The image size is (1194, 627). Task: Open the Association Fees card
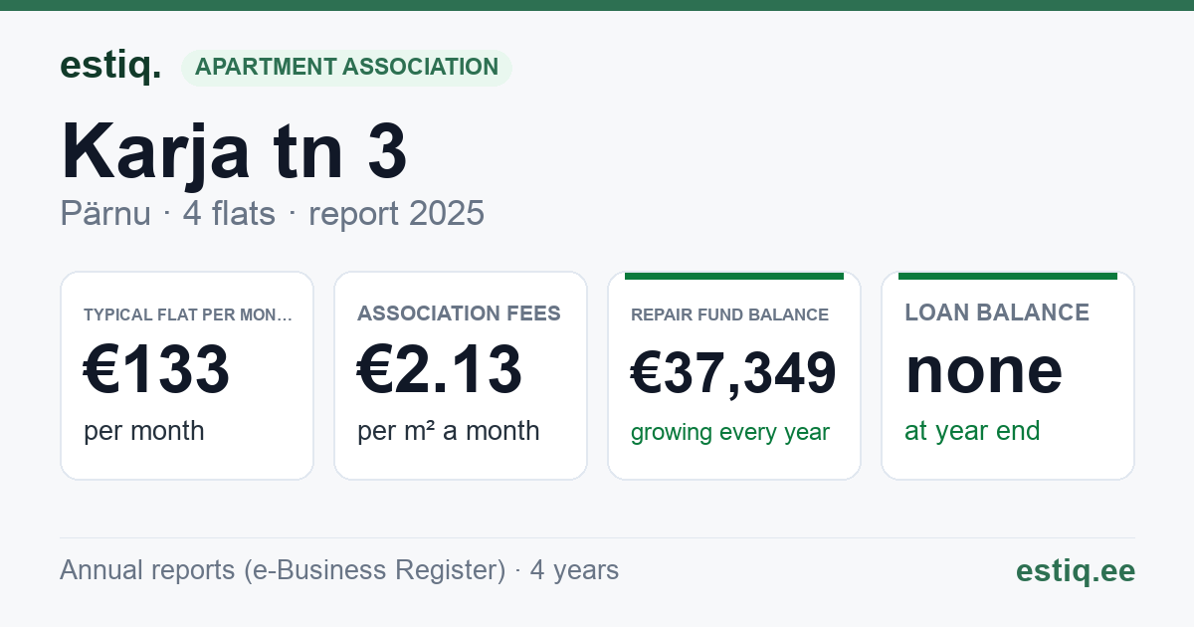click(461, 376)
